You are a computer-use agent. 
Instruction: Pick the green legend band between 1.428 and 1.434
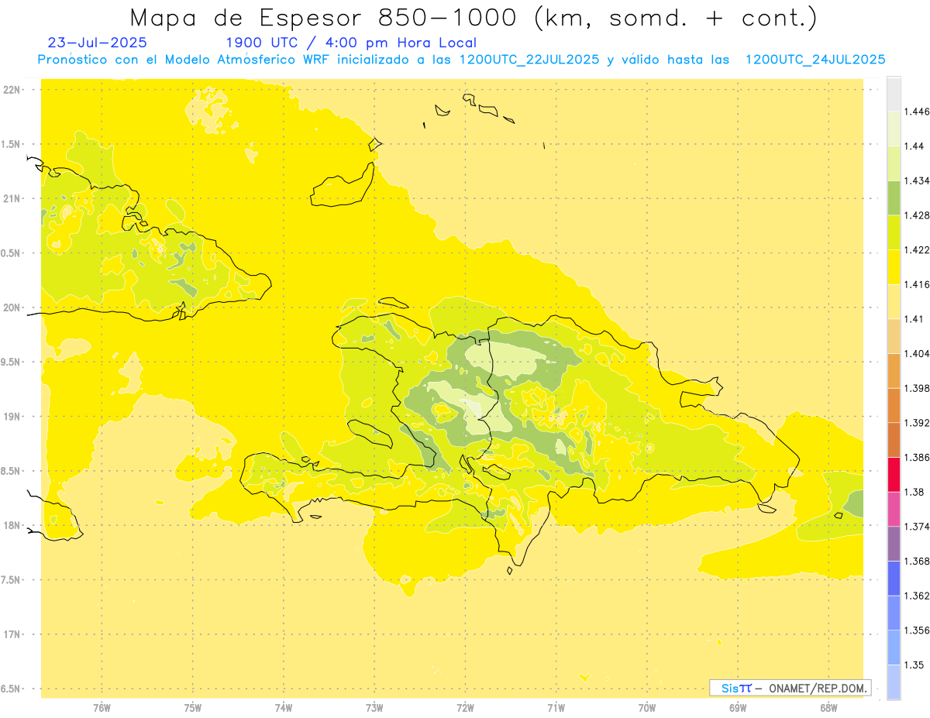tap(894, 198)
